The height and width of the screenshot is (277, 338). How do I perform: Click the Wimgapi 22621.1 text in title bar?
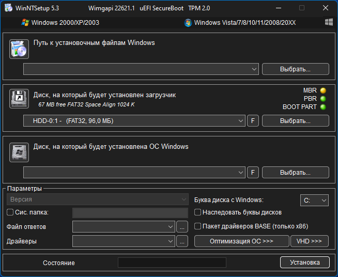tap(112, 8)
